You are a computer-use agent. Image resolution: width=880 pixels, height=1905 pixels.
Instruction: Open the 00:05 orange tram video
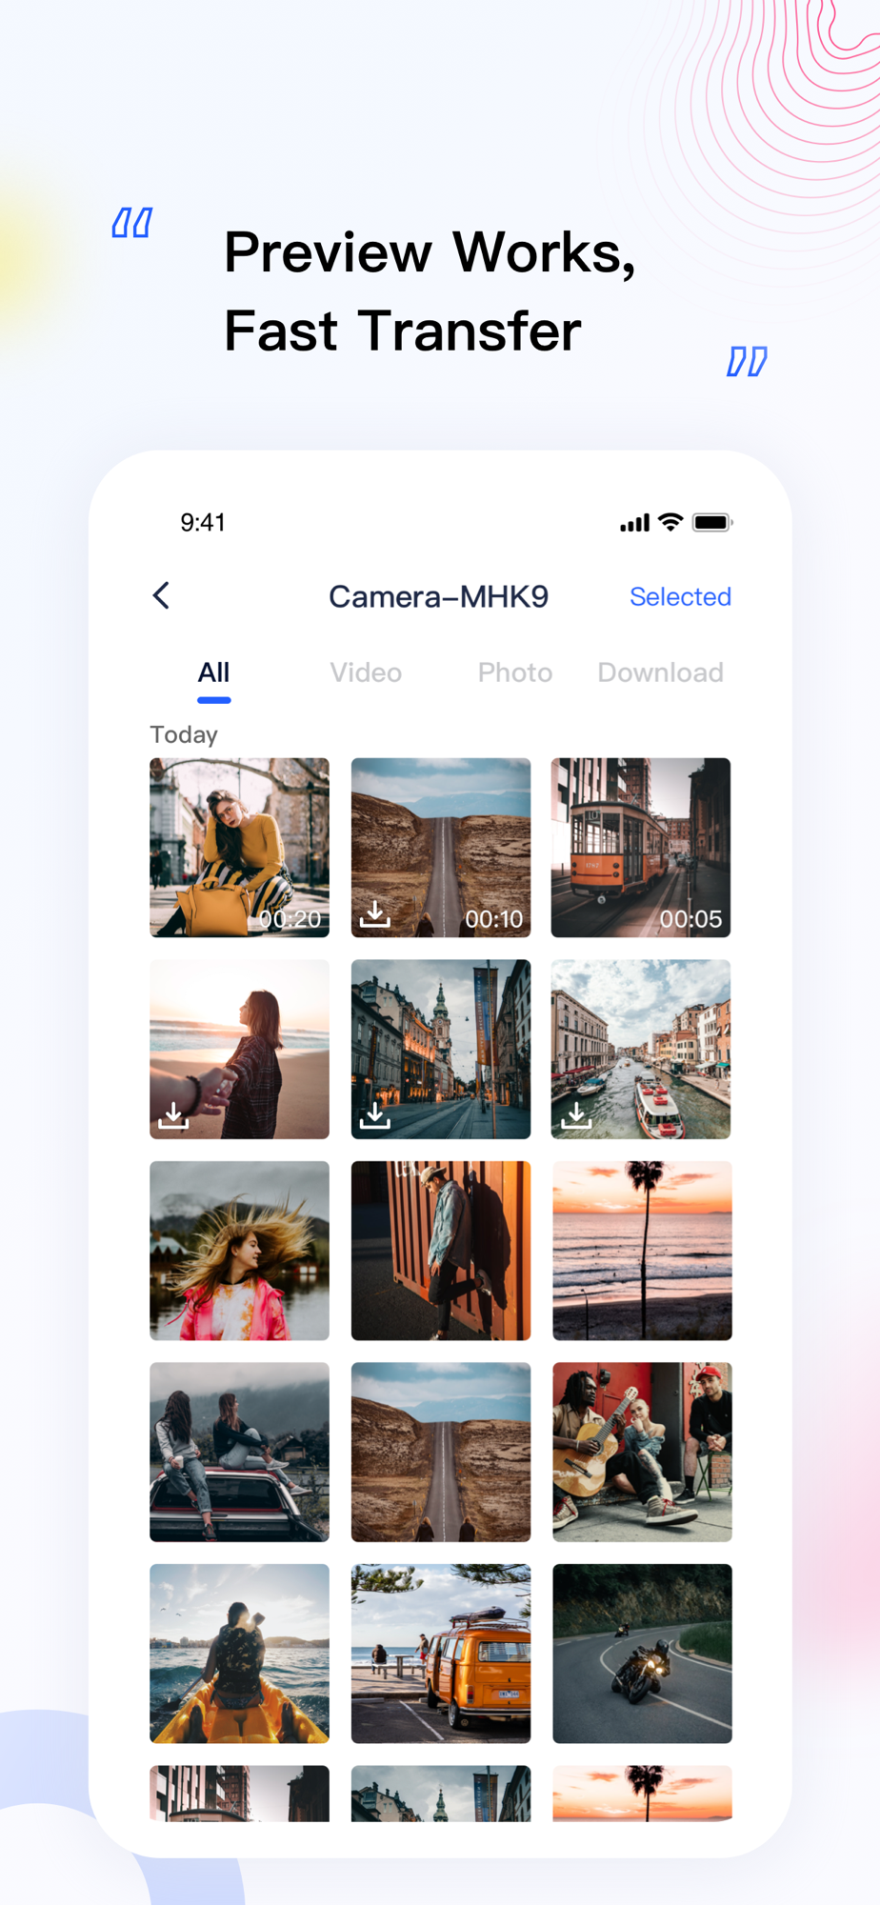coord(641,848)
